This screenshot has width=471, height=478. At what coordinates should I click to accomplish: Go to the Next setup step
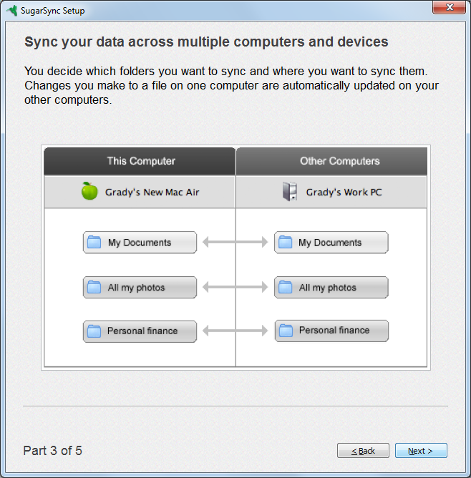pyautogui.click(x=421, y=451)
